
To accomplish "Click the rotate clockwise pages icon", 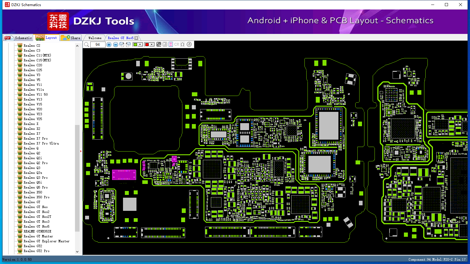I will click(x=122, y=45).
